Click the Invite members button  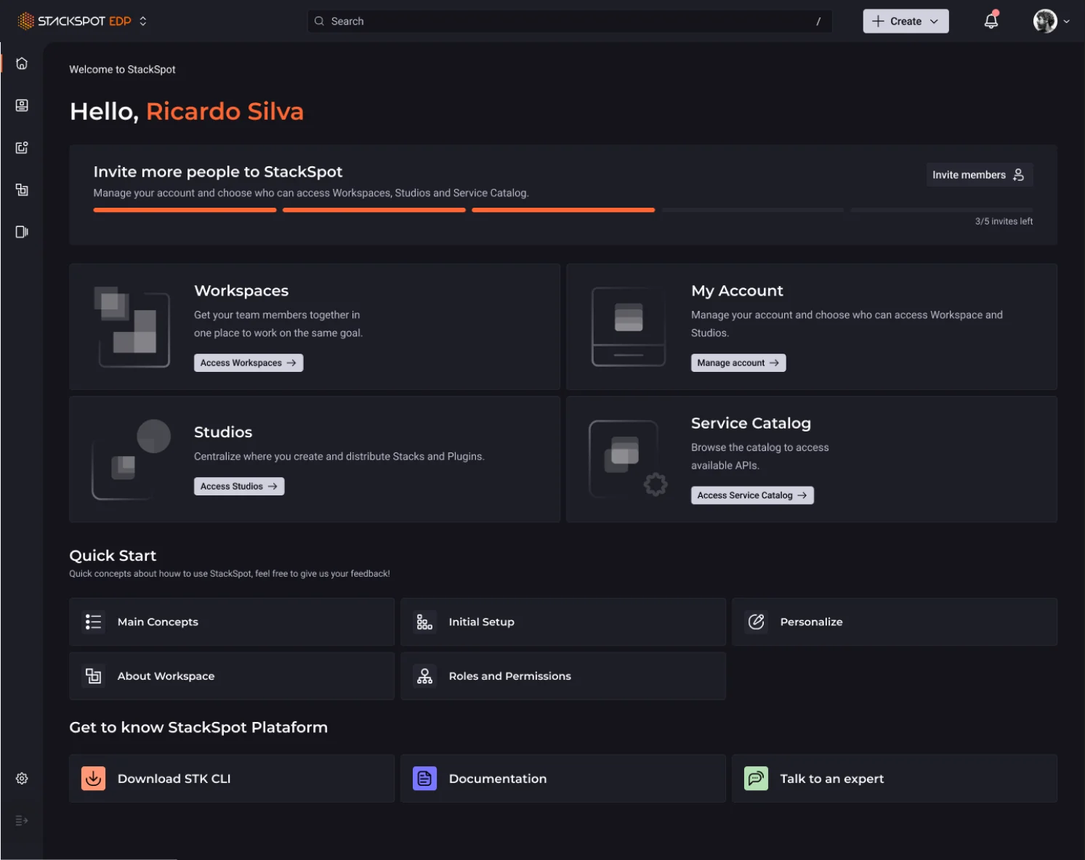pyautogui.click(x=979, y=174)
